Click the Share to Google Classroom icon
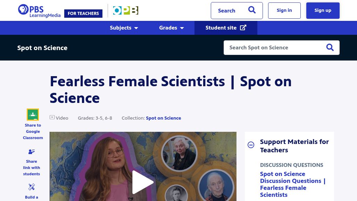The width and height of the screenshot is (357, 201). coord(33,114)
